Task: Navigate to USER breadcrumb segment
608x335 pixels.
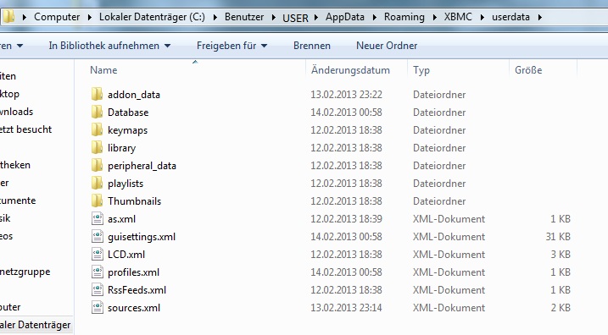Action: tap(295, 18)
